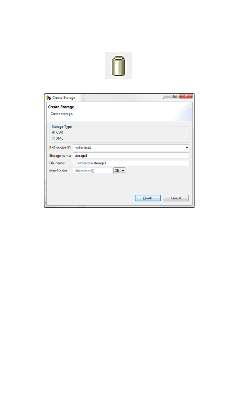Screen dimensions: 239x393
Task: Open the GB size unit dropdown
Action: coord(119,171)
